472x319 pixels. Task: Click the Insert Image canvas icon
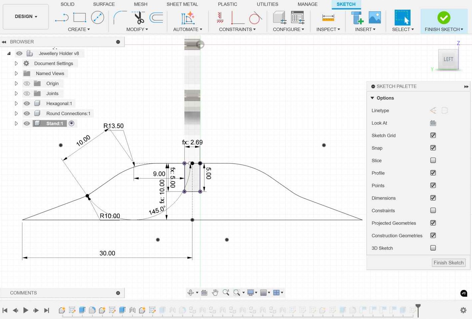pyautogui.click(x=375, y=17)
